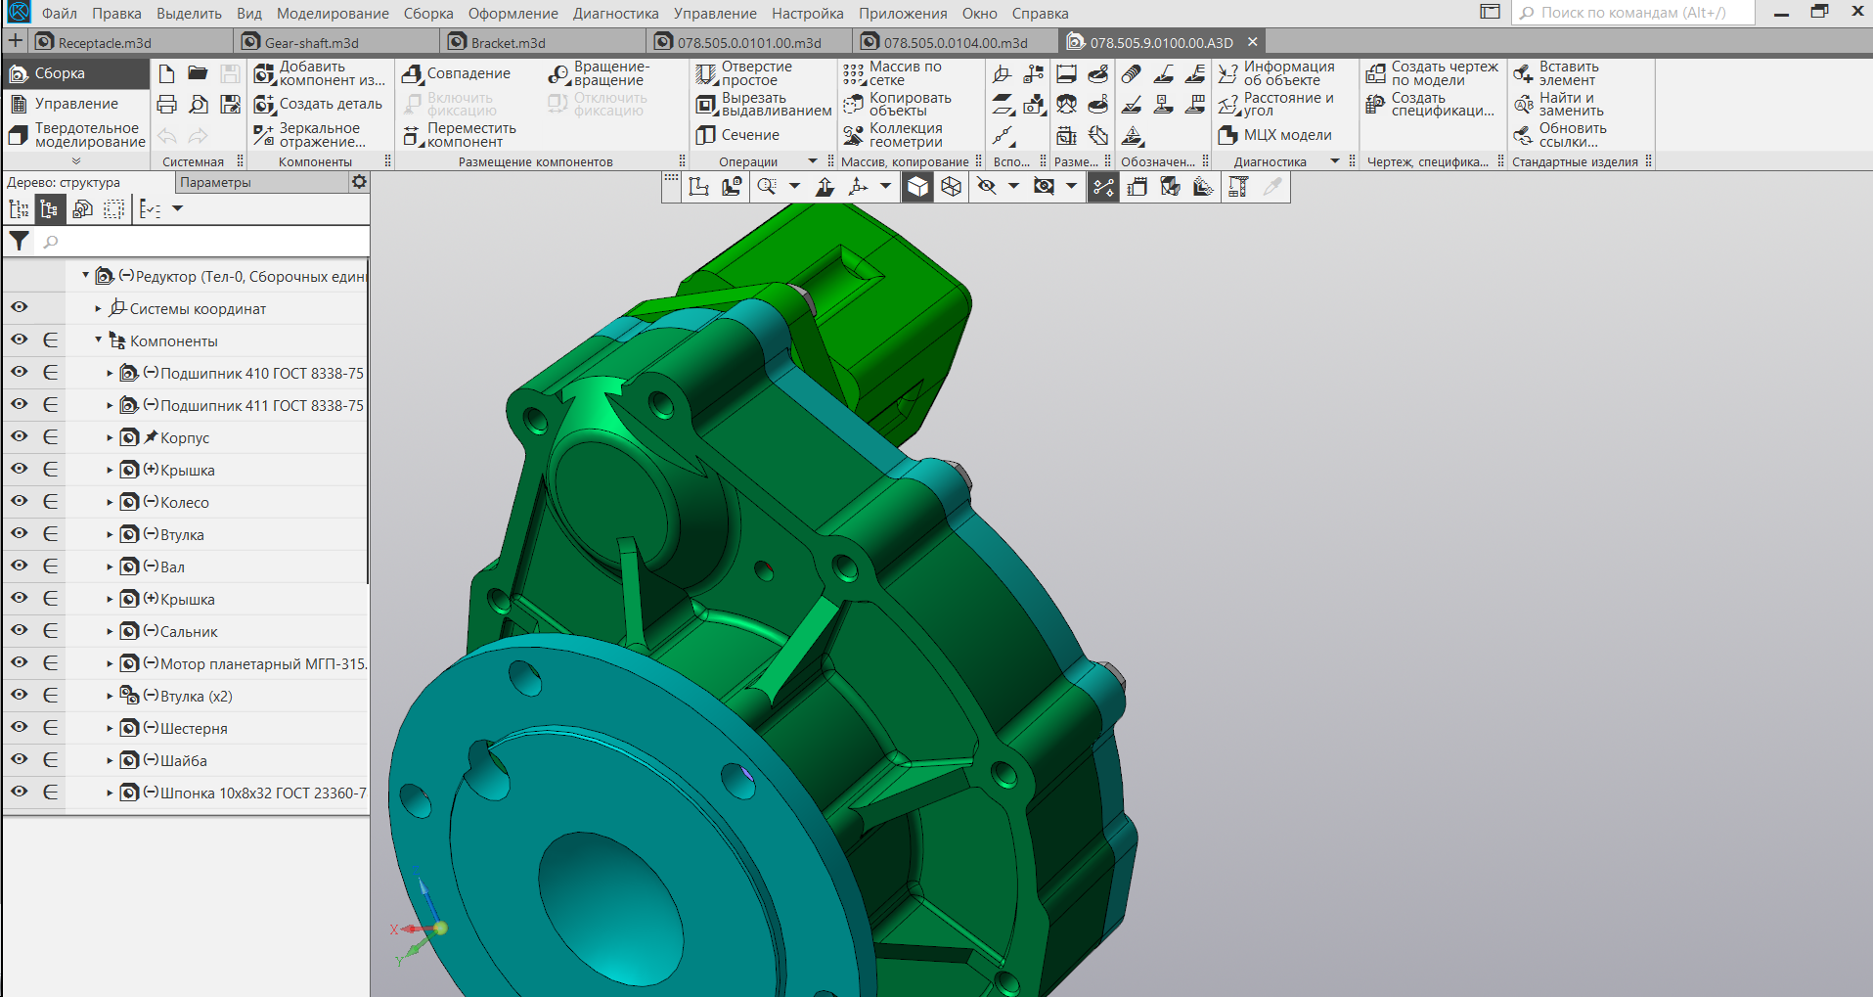Open МЦХ модели calculation
The width and height of the screenshot is (1873, 997).
[1275, 135]
